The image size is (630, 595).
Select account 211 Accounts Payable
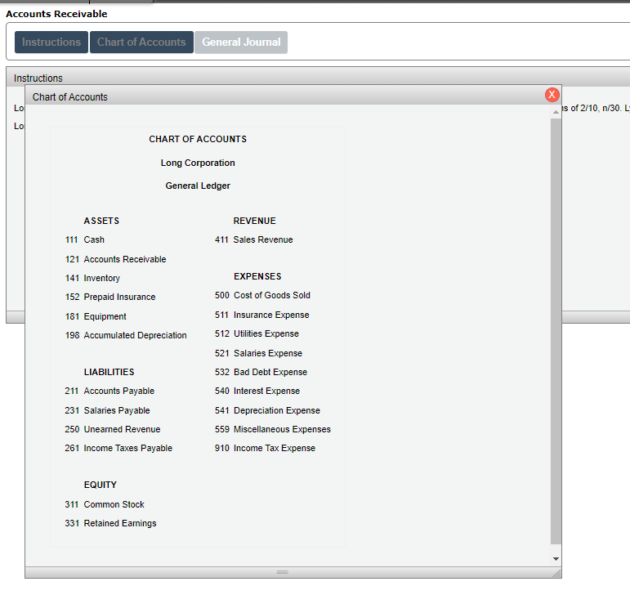109,391
